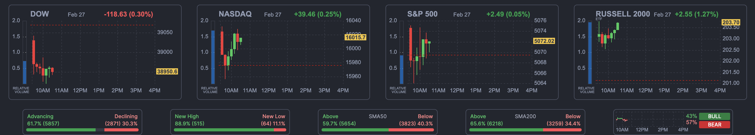This screenshot has height=135, width=755.
Task: Click SMA50 Above 59.7% (5654) value
Action: [339, 124]
